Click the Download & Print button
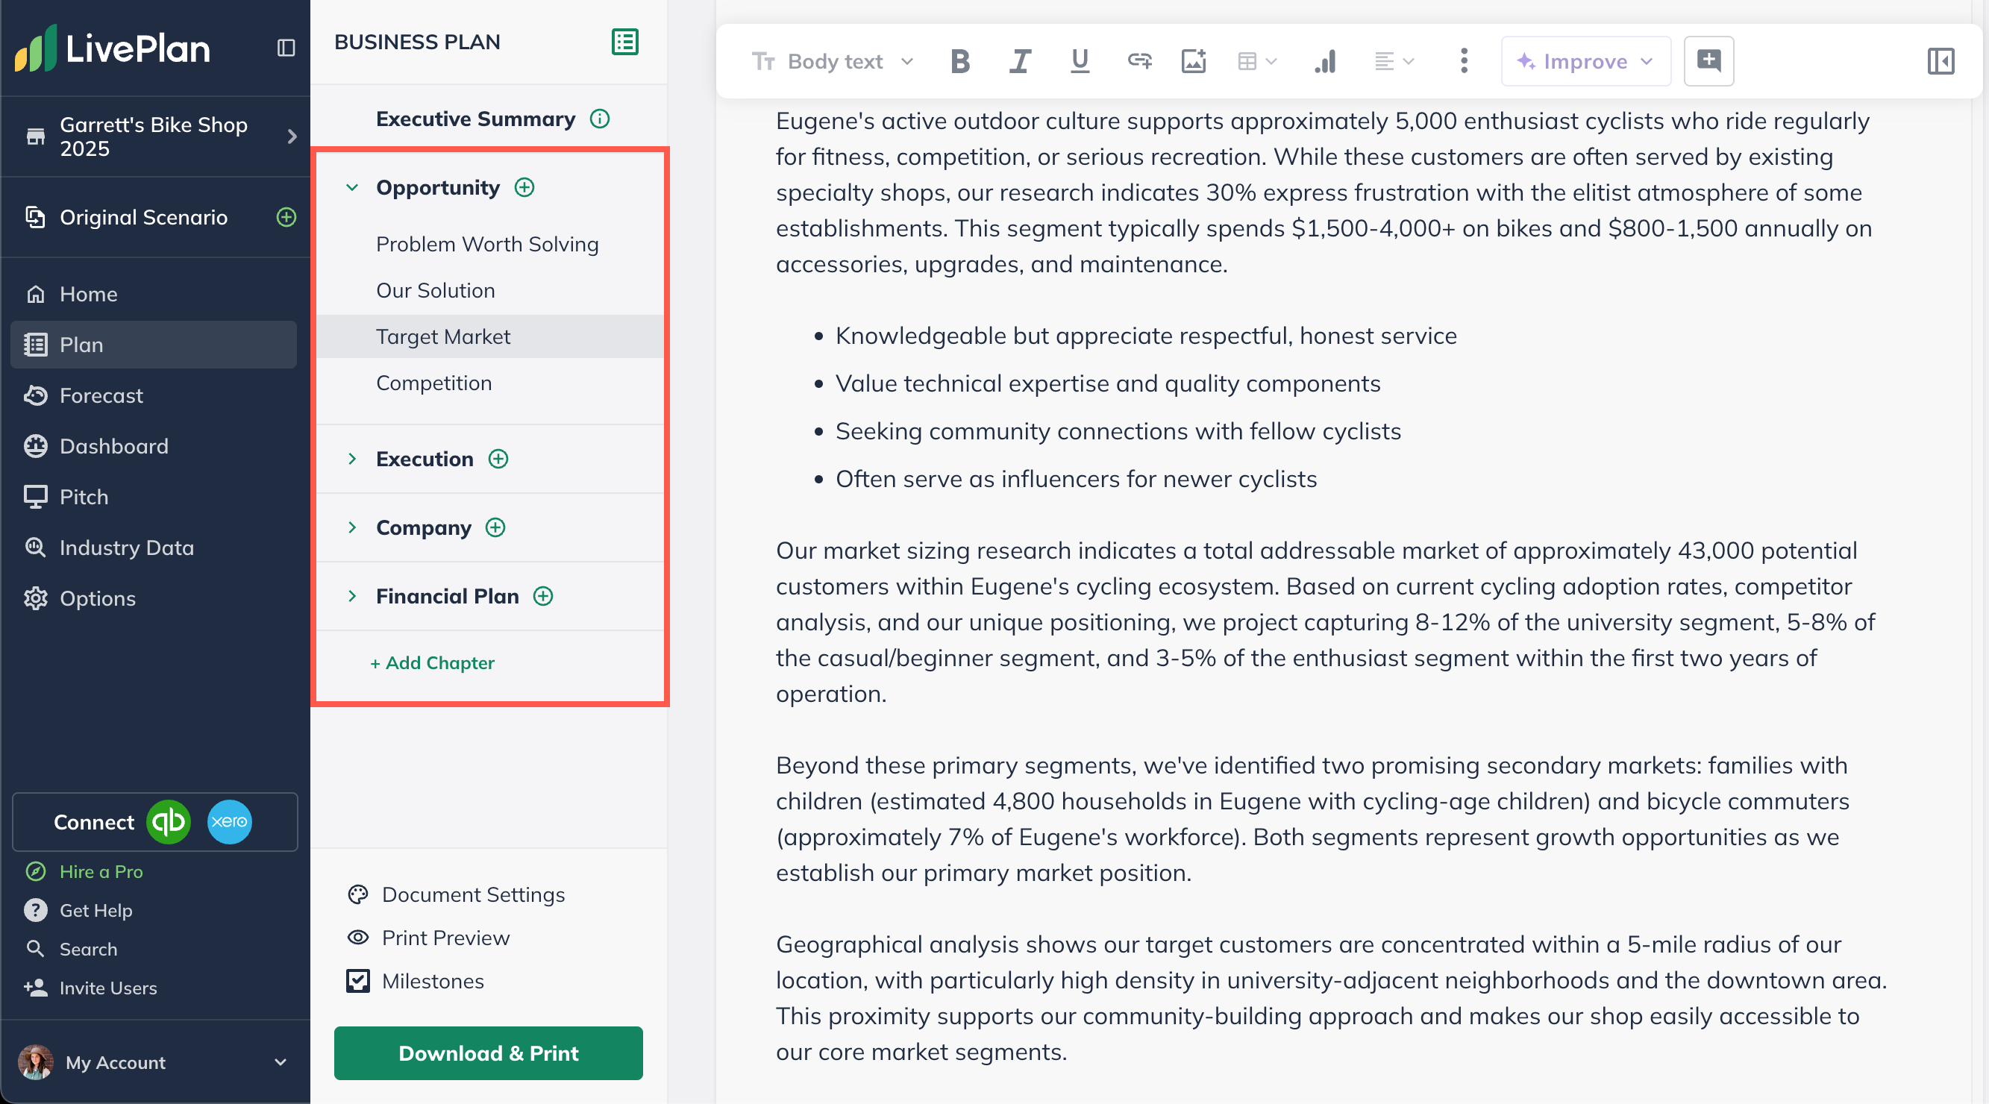The height and width of the screenshot is (1104, 1989). coord(488,1053)
